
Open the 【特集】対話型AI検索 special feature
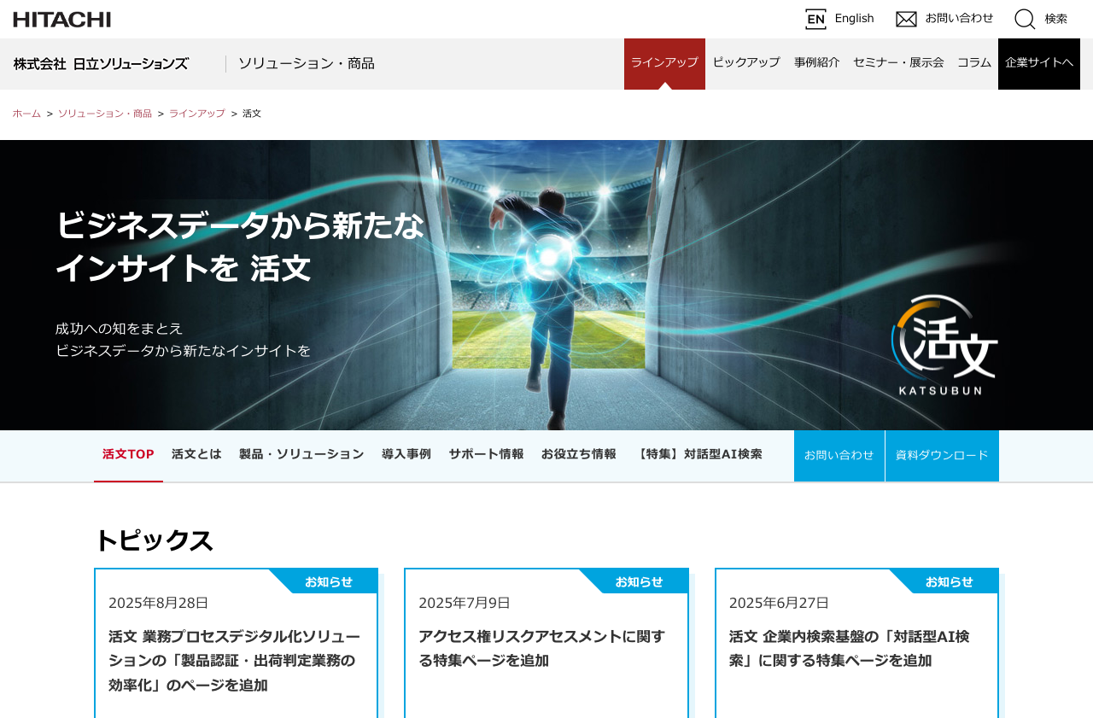(699, 454)
